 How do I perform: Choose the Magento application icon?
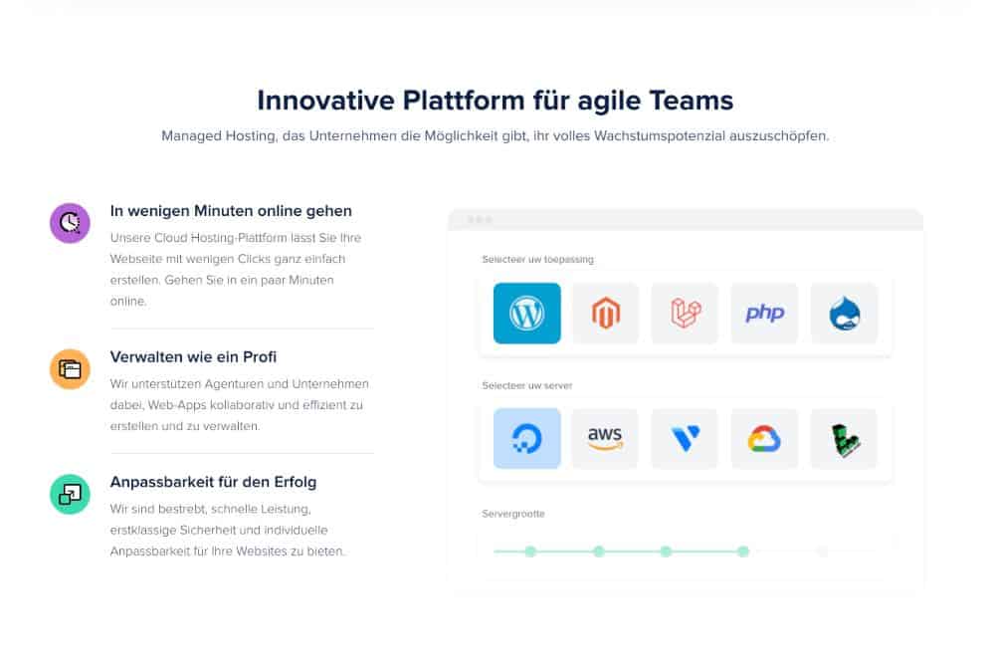point(605,313)
